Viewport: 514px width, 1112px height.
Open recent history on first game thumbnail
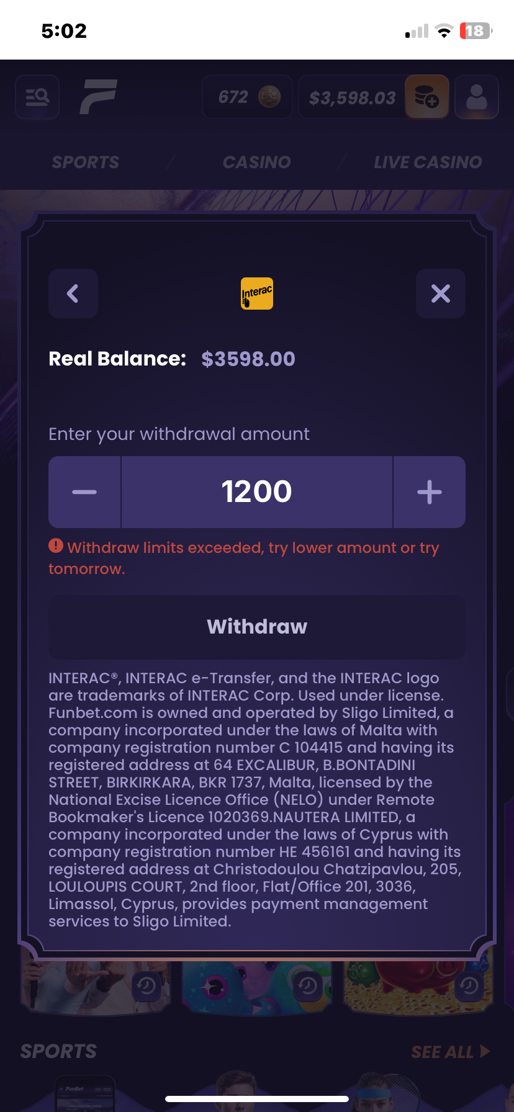click(147, 985)
